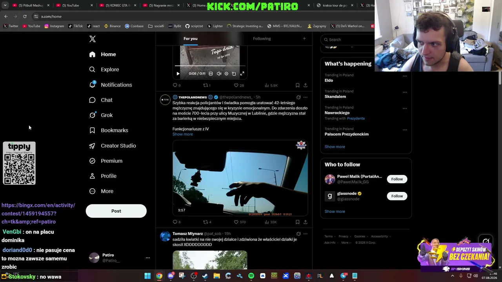
Task: Open options for the Eldo trend
Action: pos(405,76)
